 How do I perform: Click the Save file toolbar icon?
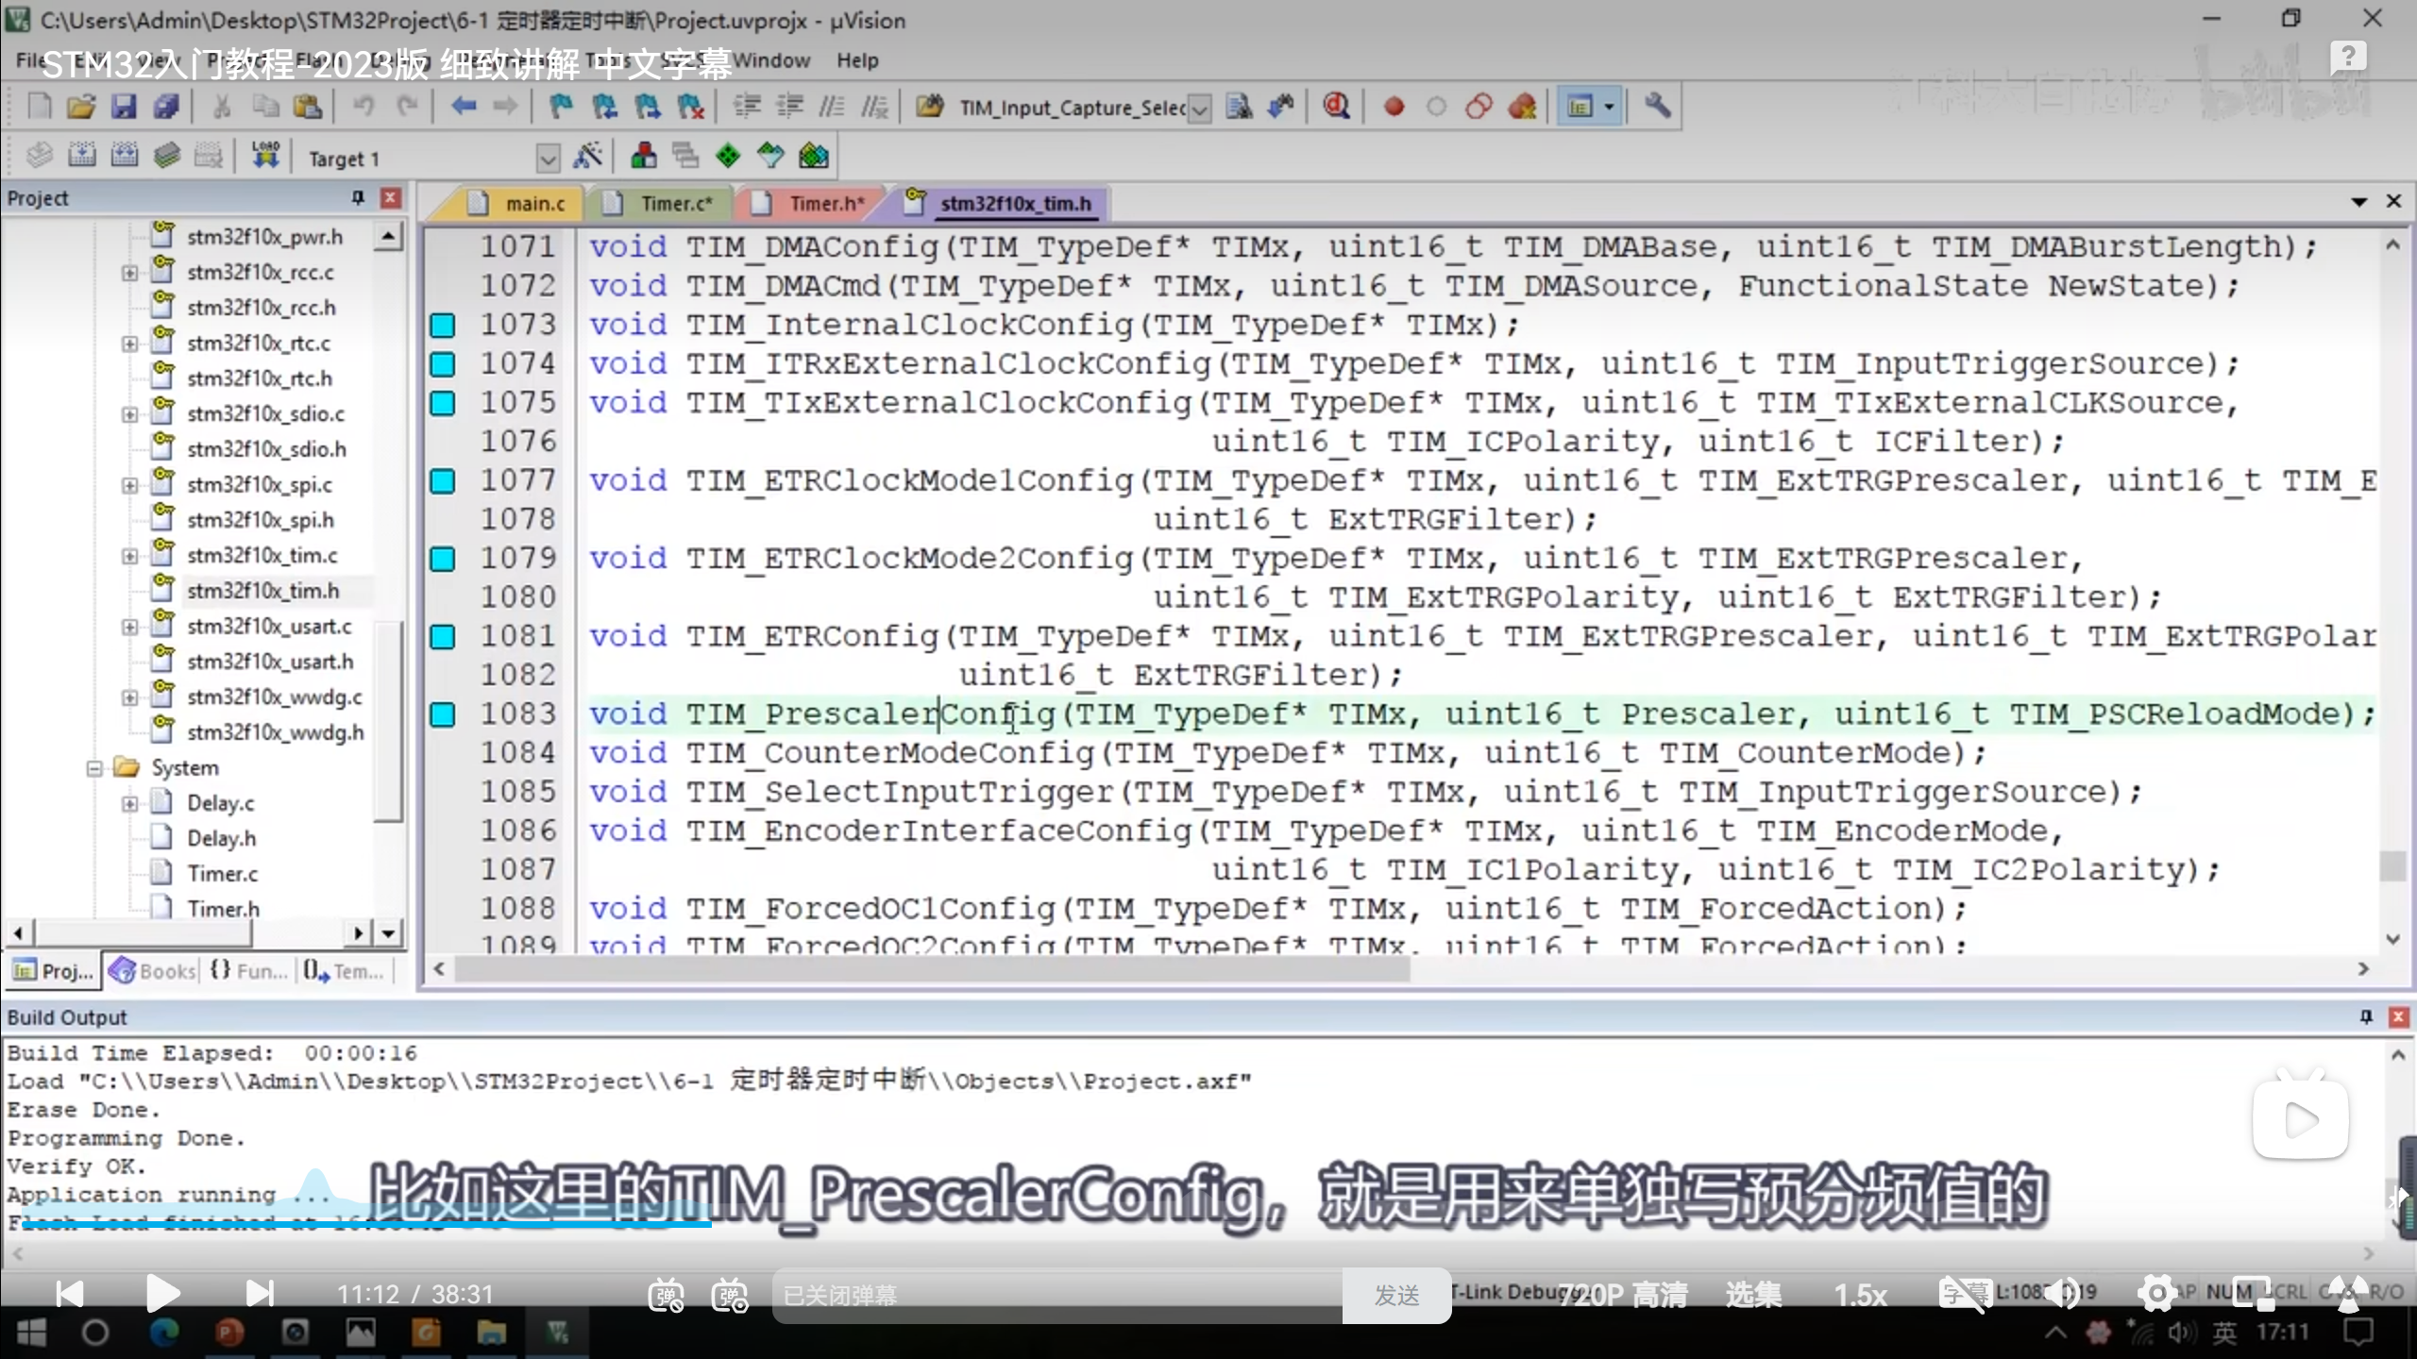124,107
